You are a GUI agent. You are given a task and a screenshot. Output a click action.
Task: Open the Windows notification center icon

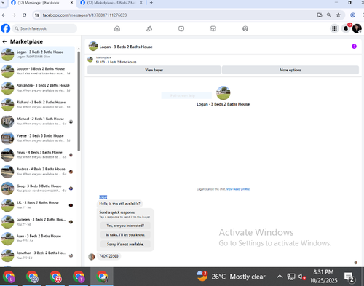[349, 277]
